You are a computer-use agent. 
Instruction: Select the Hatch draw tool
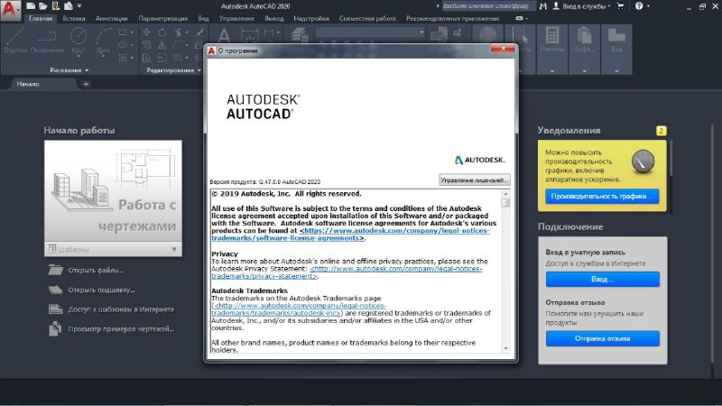pos(123,58)
